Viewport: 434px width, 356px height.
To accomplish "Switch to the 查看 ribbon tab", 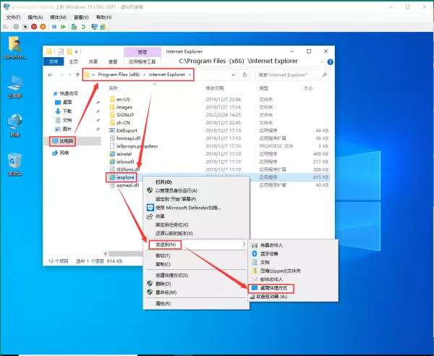I will click(113, 62).
